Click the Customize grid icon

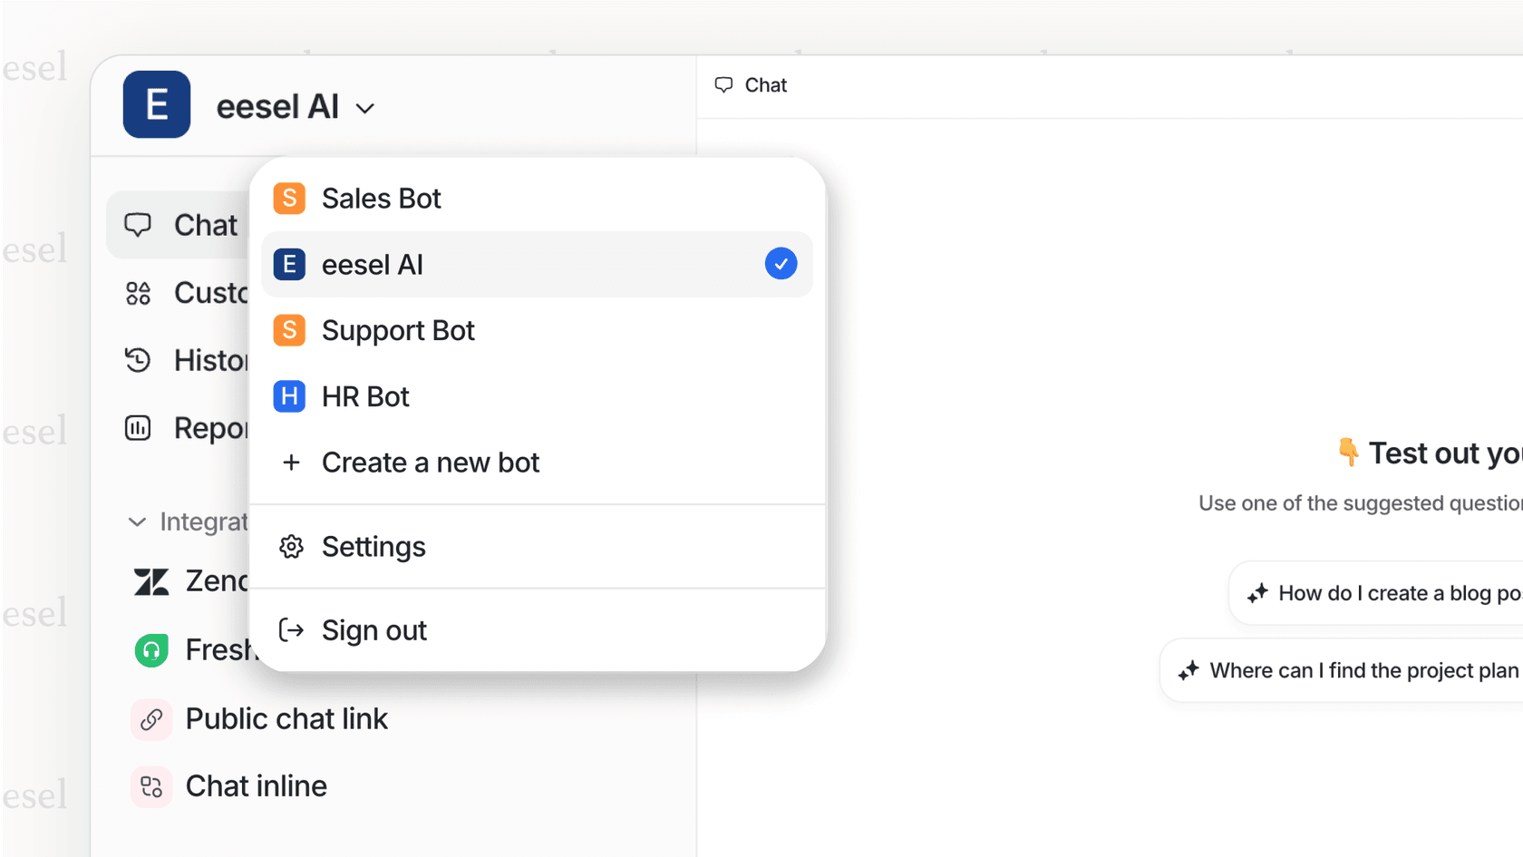point(138,292)
